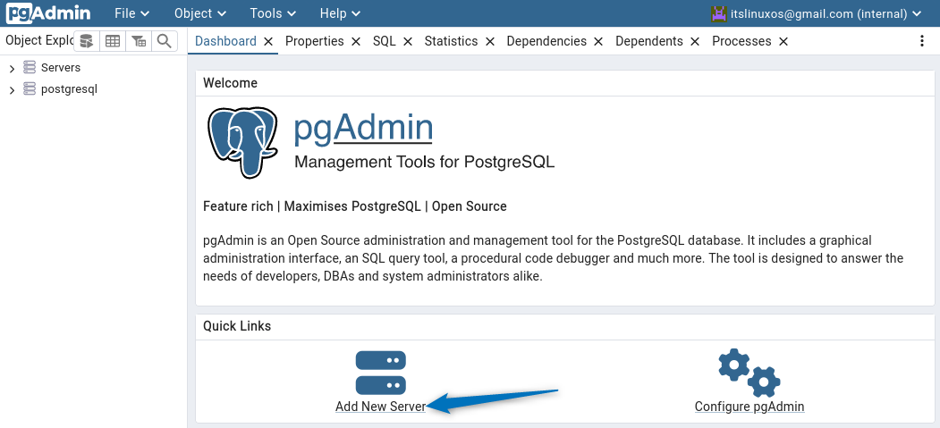Open the Search Objects magnifier icon
Viewport: 940px width, 428px height.
[164, 41]
